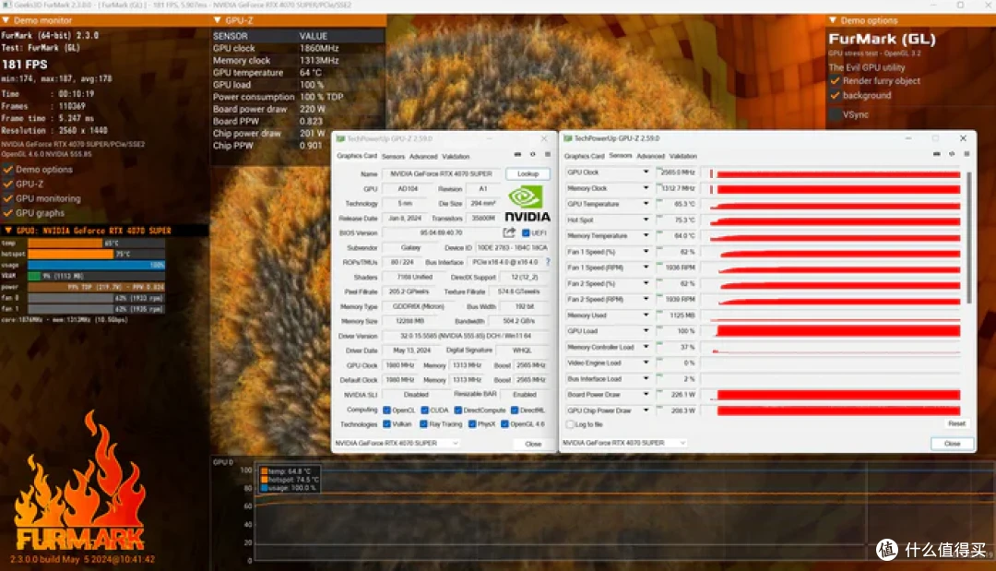Click the Driver Version field

[x=466, y=336]
